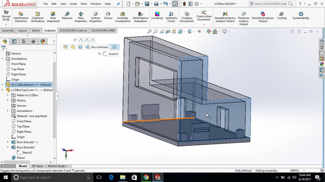Screen dimensions: 325x182
Task: Click Sketch1 in the breadcrumb
Action: point(111,54)
